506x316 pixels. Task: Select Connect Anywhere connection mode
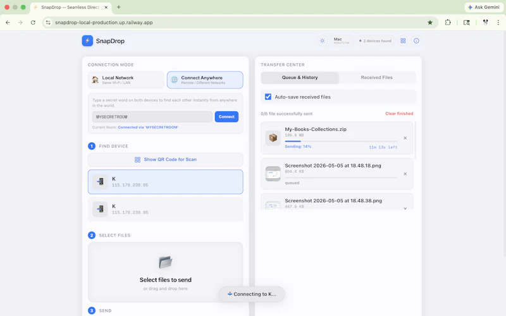point(205,80)
